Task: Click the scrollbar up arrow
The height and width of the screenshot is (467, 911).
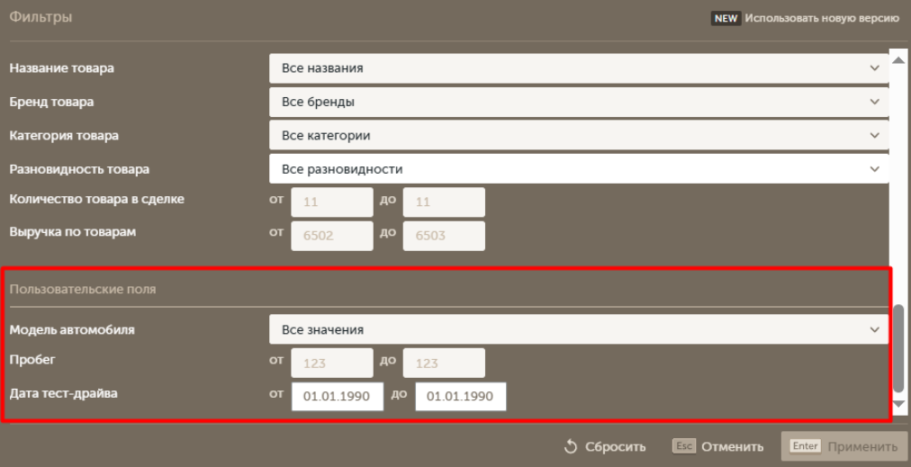Action: (897, 59)
